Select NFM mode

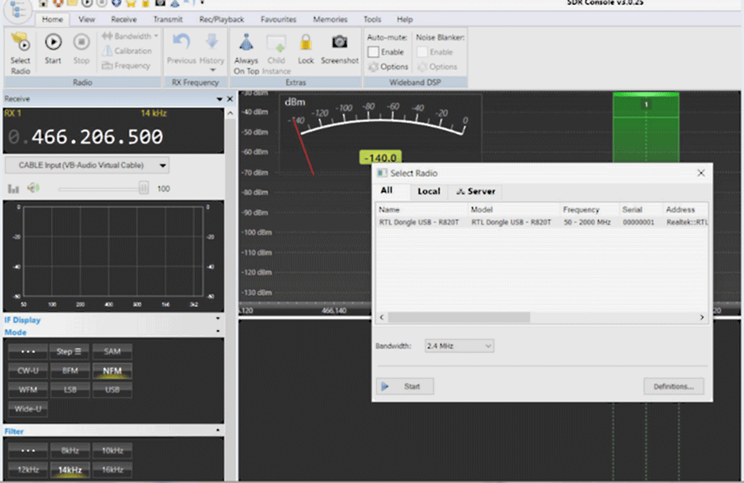click(x=112, y=371)
